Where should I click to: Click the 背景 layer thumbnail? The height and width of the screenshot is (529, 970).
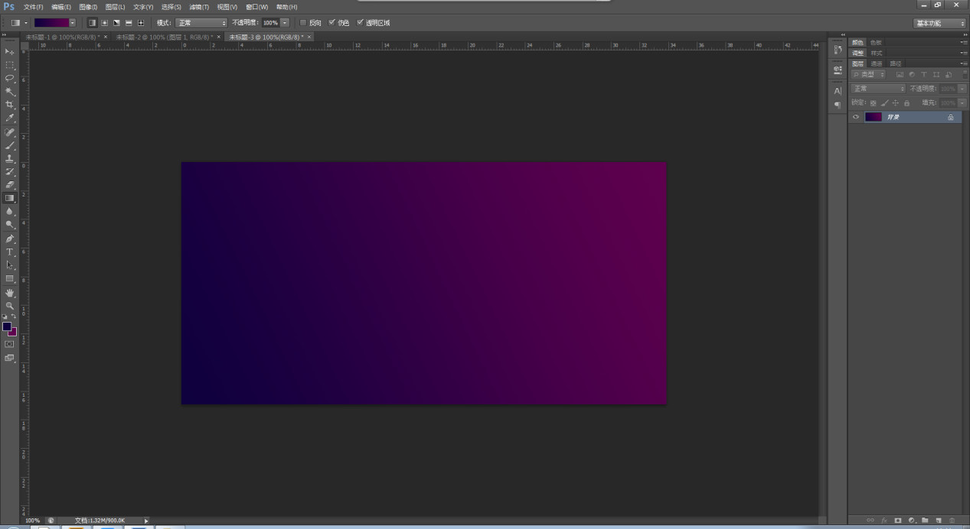[x=874, y=117]
